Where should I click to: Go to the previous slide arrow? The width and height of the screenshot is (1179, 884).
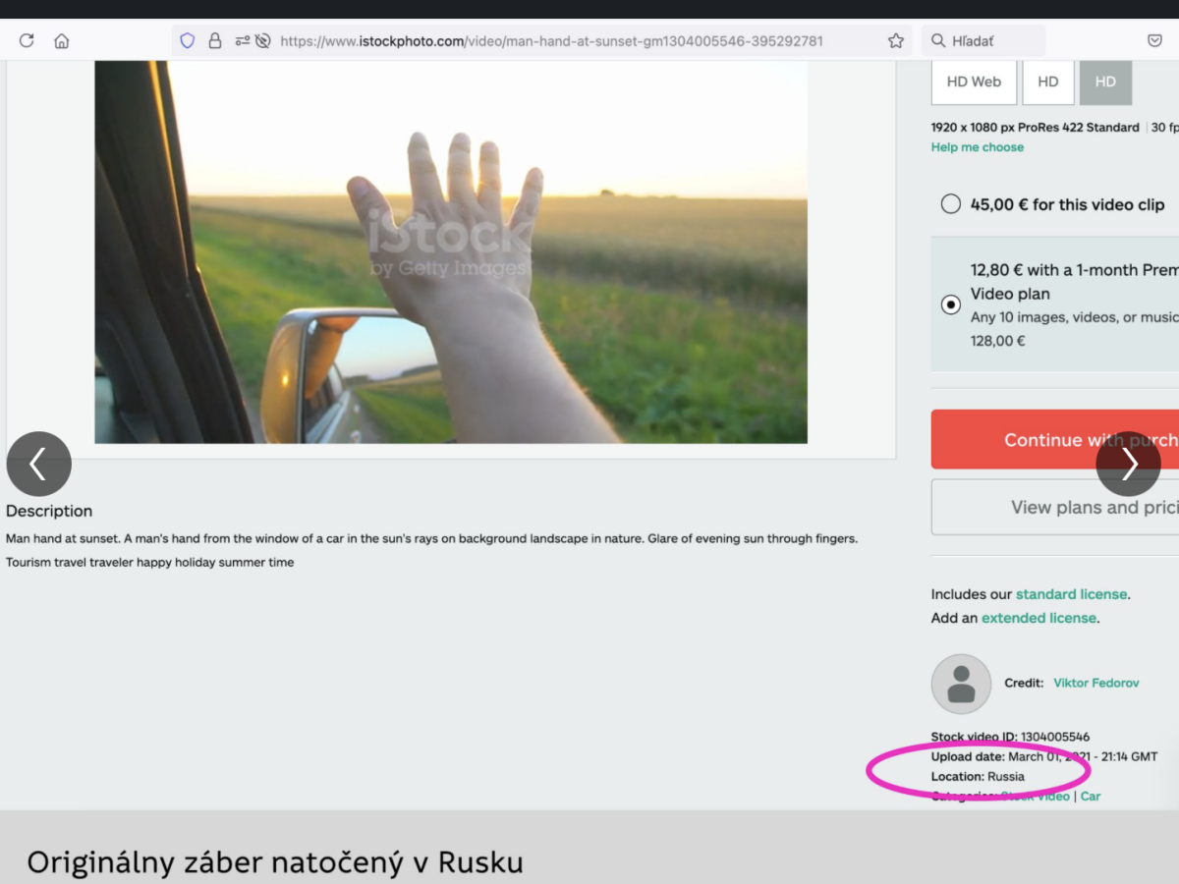point(39,464)
